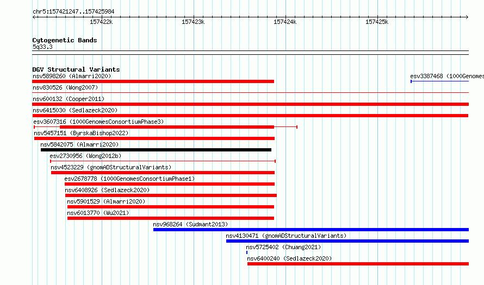This screenshot has height=285, width=484.
Task: Select the nsv6408926 red bar
Action: [x=171, y=195]
